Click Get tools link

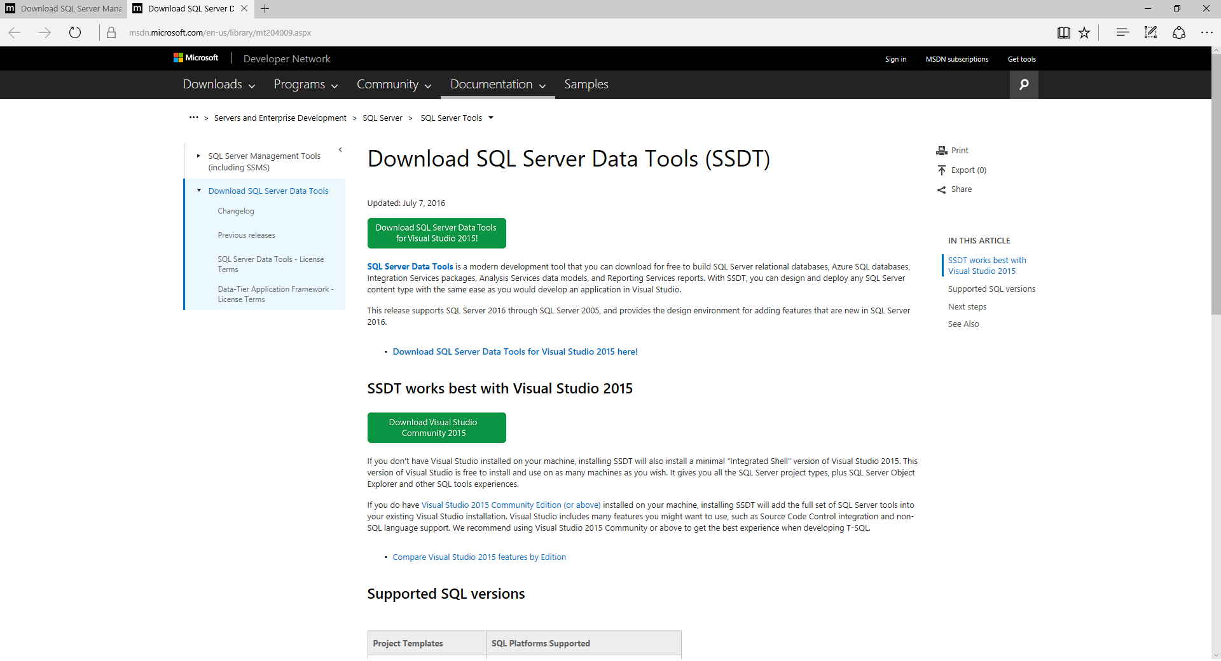[1022, 59]
